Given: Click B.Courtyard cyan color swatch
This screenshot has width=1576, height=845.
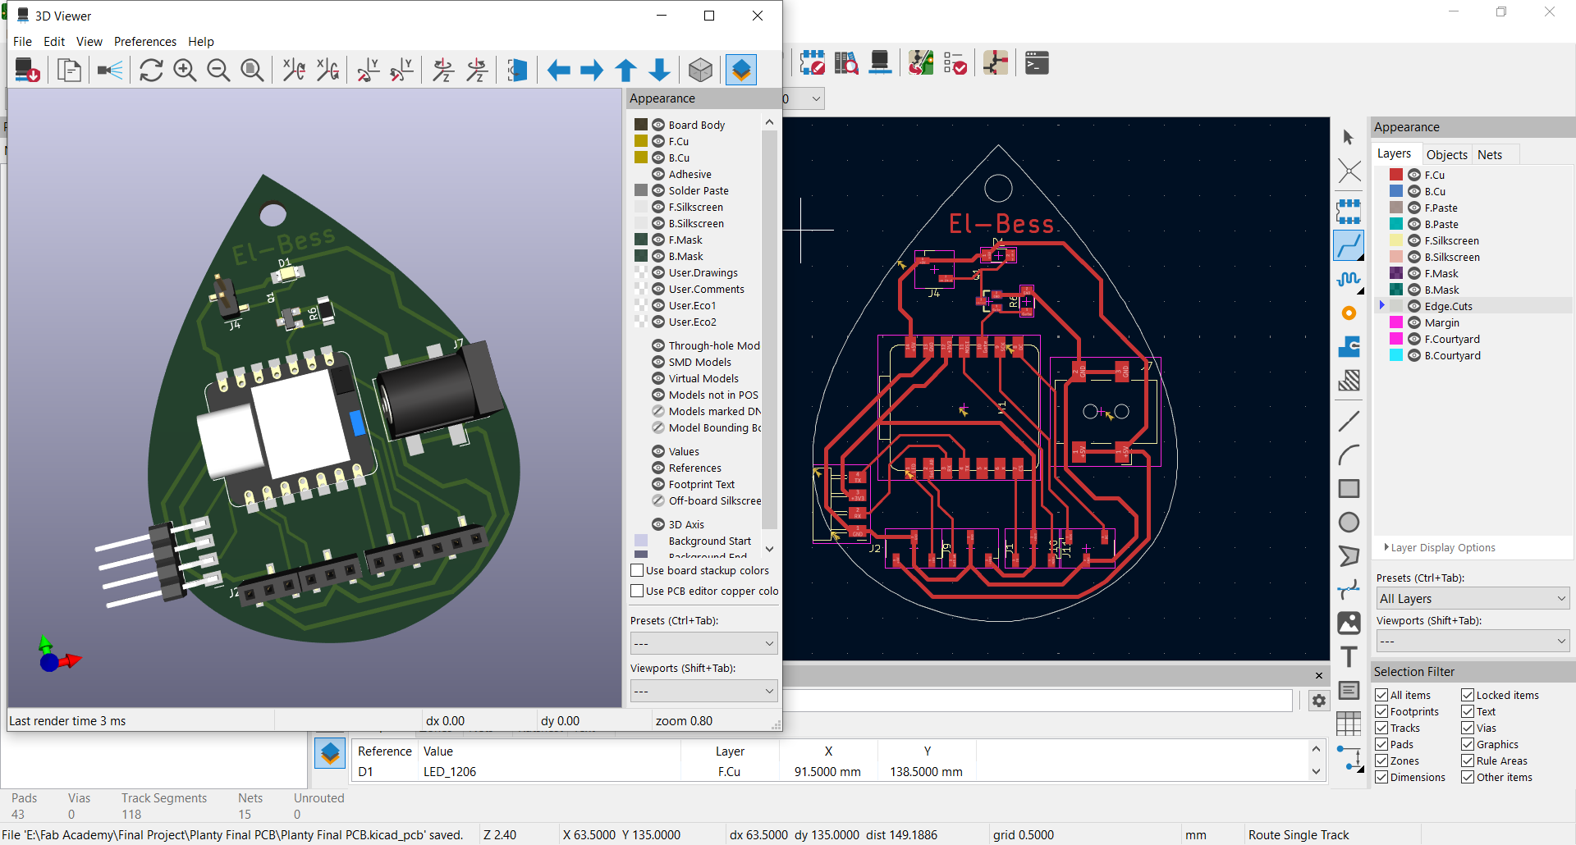Looking at the screenshot, I should 1396,355.
